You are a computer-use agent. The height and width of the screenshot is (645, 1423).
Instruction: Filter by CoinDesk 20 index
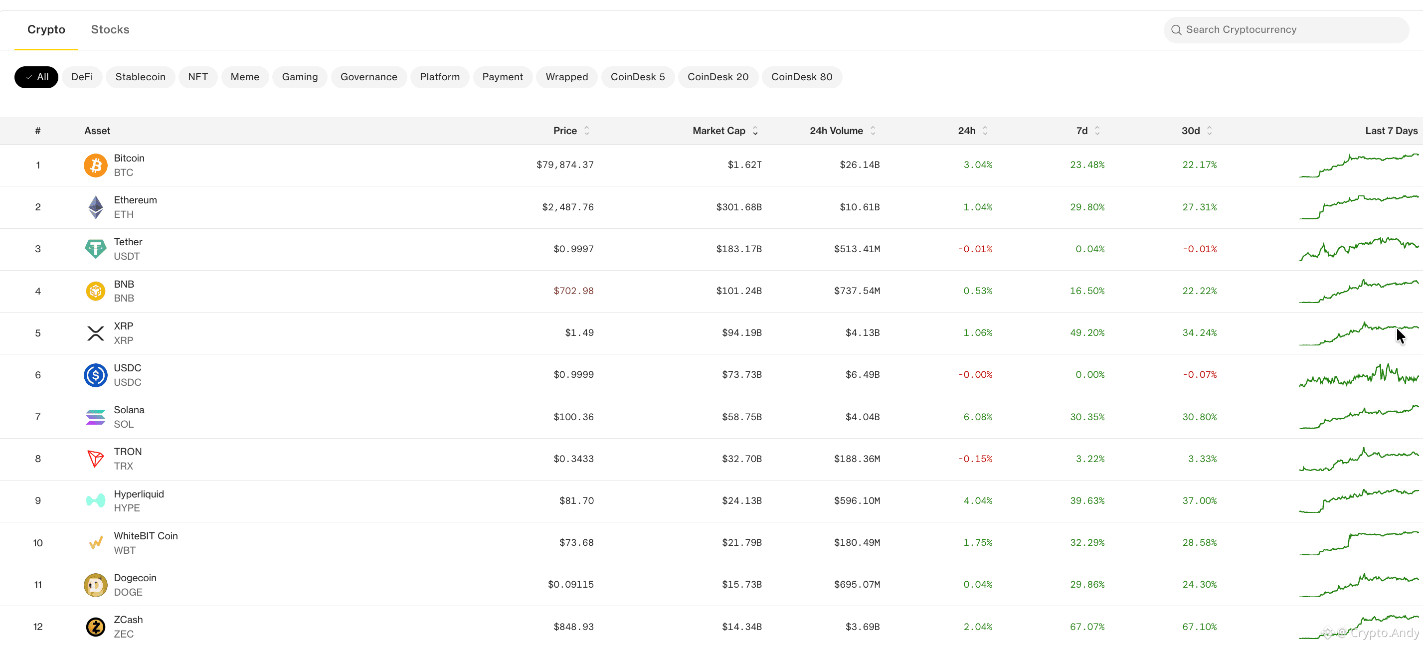point(718,77)
